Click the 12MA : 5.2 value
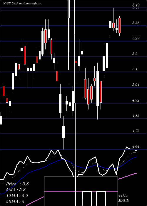The width and height of the screenshot is (147, 206). [x=17, y=196]
